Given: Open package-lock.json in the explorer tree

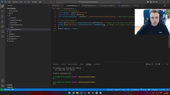Looking at the screenshot, I should point(14,36).
